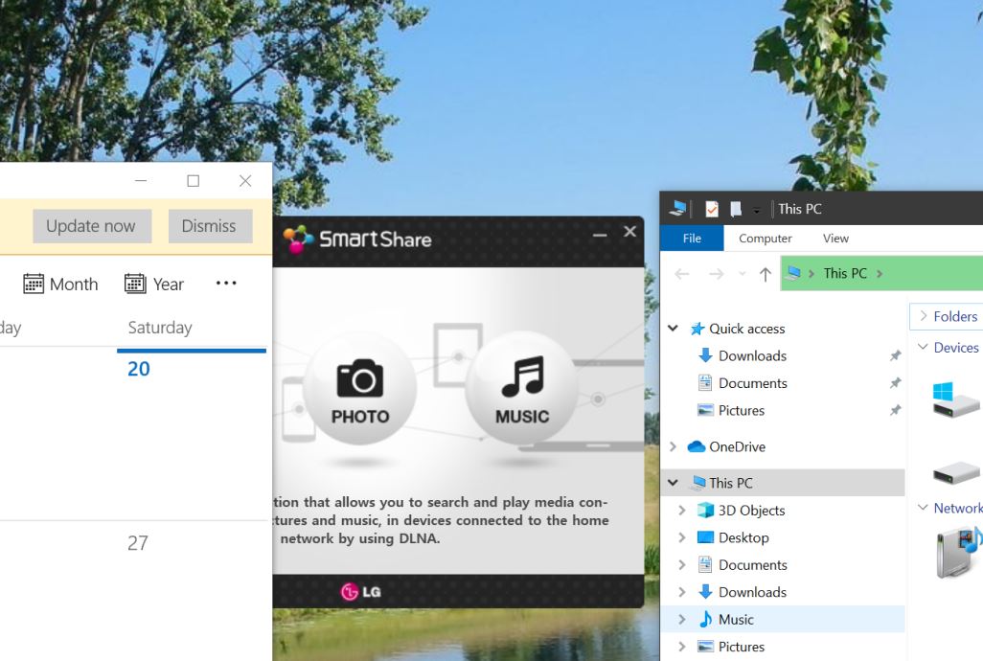Viewport: 983px width, 661px height.
Task: Collapse the This PC tree node
Action: coord(674,483)
